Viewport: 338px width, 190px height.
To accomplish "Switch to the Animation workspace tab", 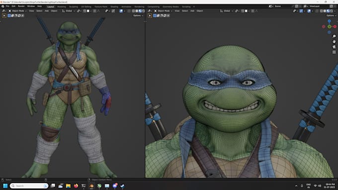I will pyautogui.click(x=126, y=6).
